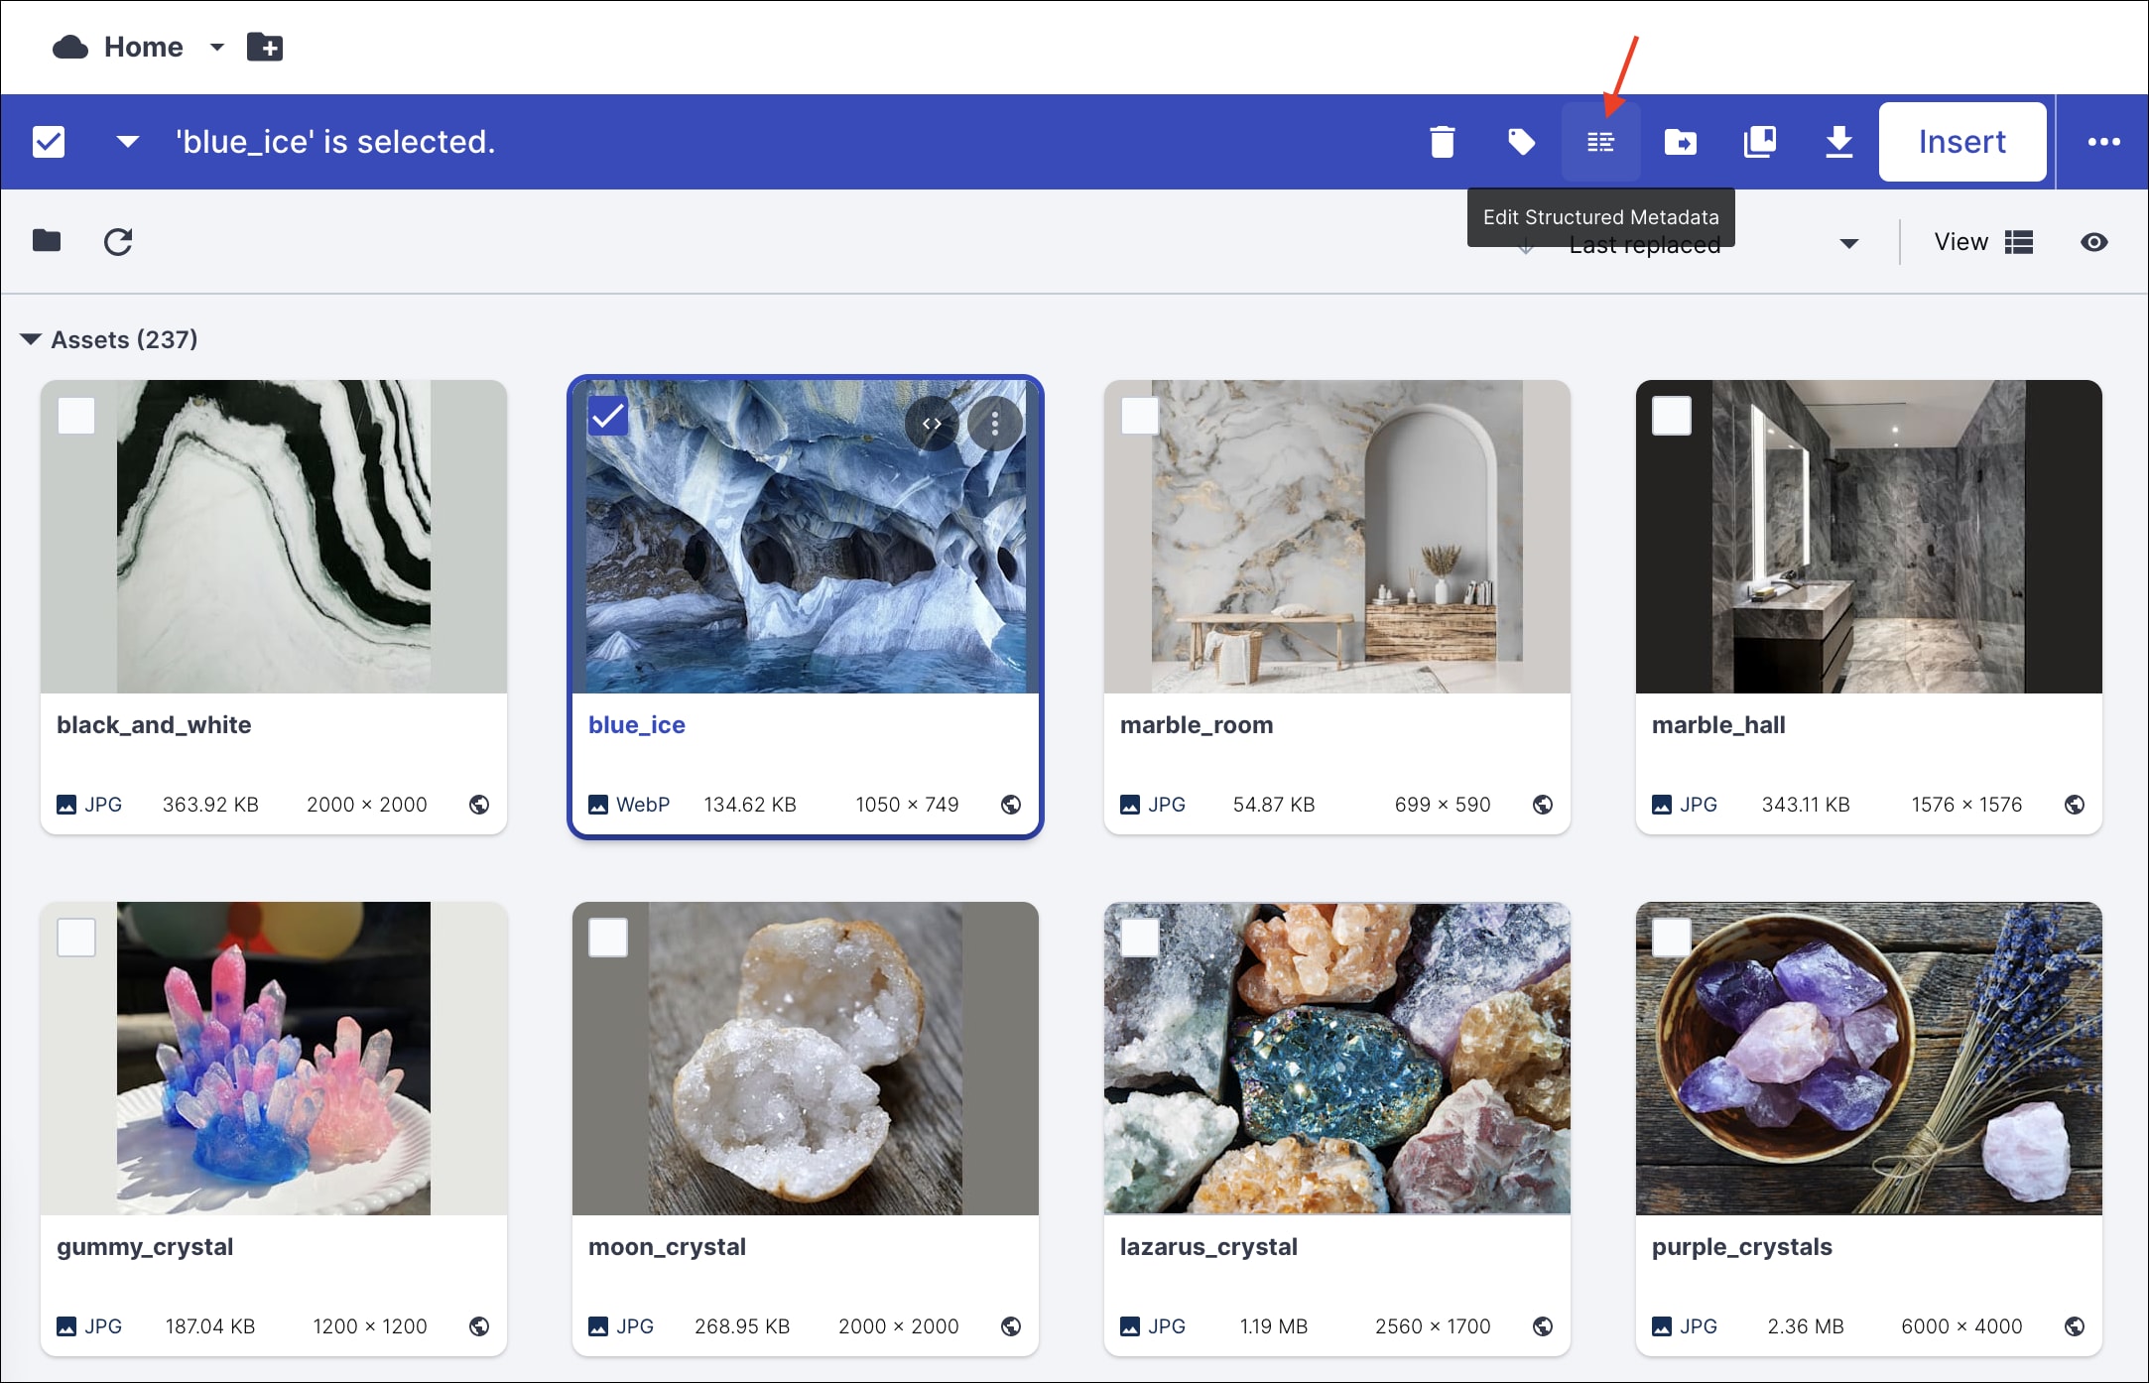The height and width of the screenshot is (1383, 2149).
Task: Toggle the preview eye icon
Action: coord(2093,242)
